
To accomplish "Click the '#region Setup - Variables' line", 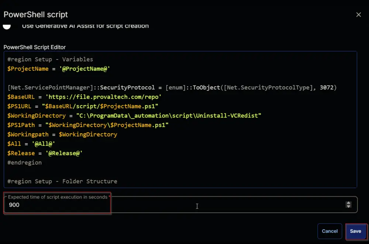I will pyautogui.click(x=50, y=60).
